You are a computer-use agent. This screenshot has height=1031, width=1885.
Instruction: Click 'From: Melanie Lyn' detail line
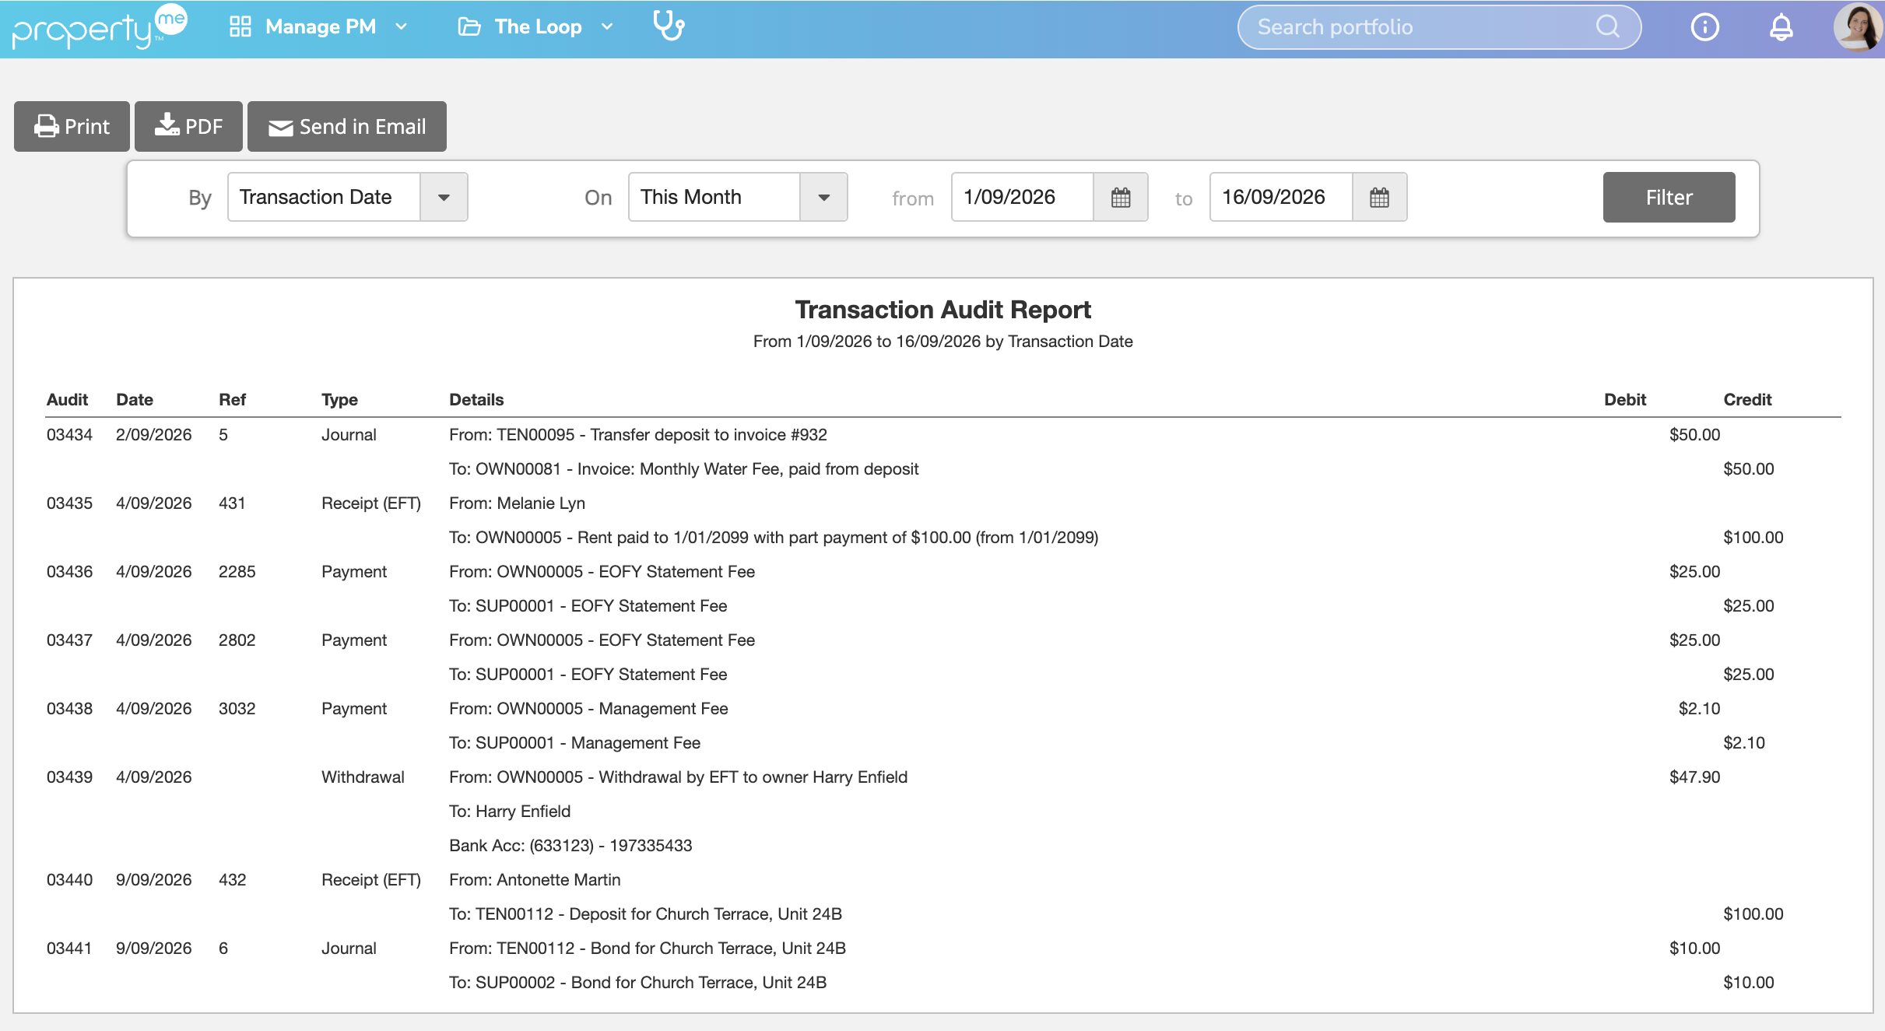pos(517,503)
